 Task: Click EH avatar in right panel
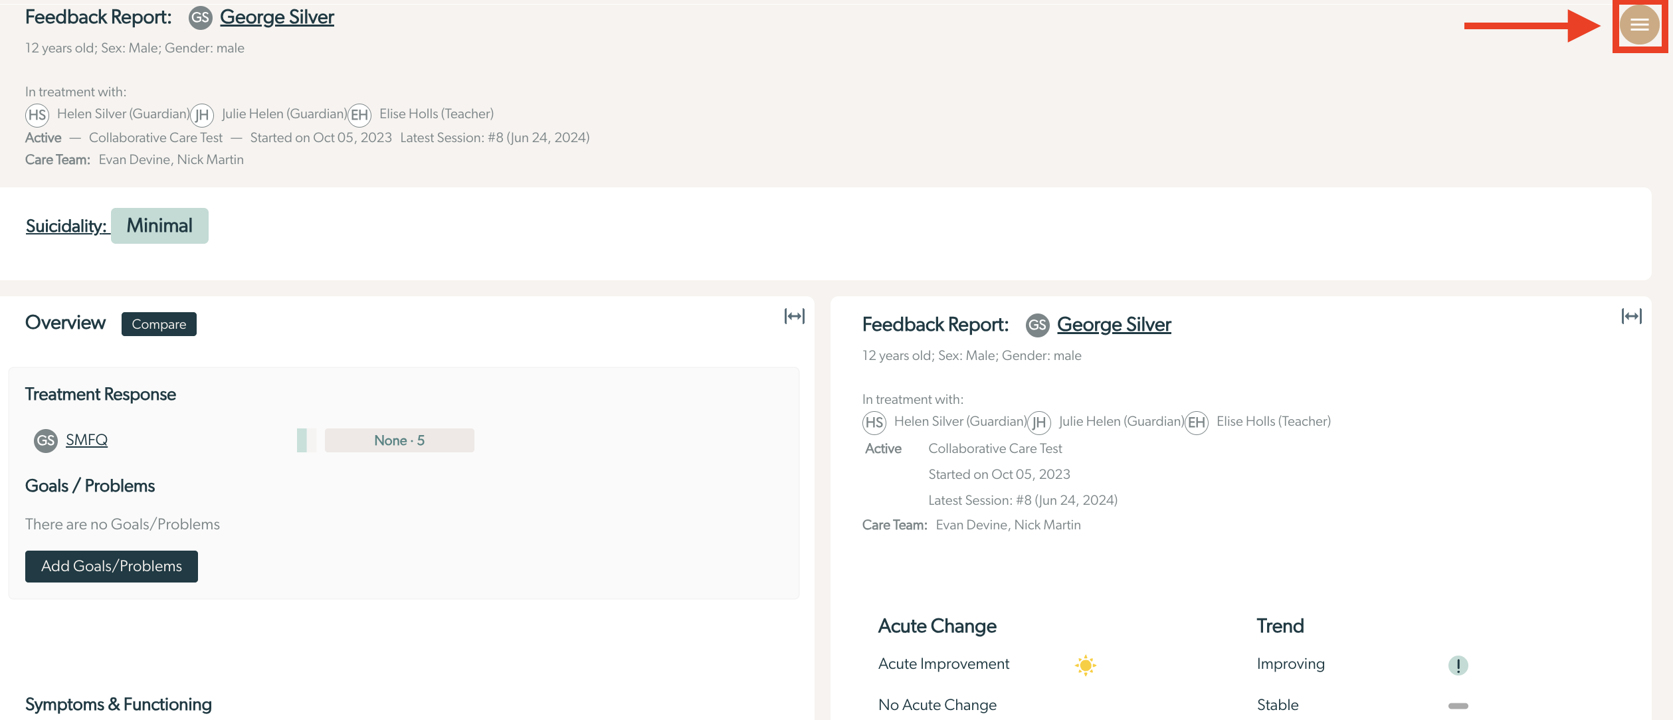point(1197,422)
